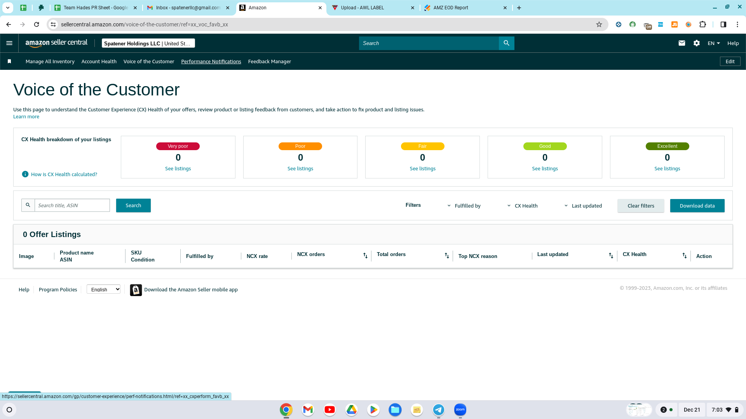Open the Files app from the shelf
Viewport: 746px width, 419px height.
point(395,410)
